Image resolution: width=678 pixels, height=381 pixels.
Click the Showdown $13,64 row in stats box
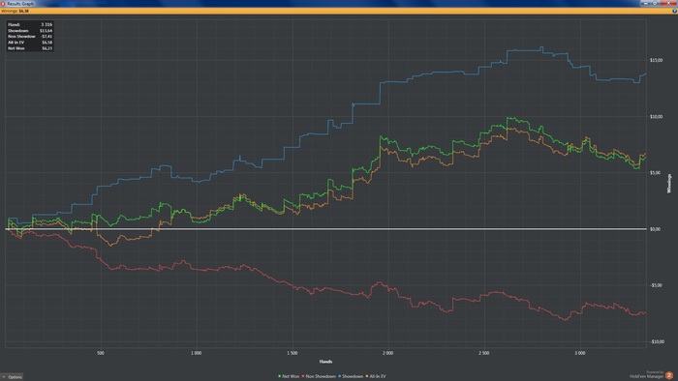tap(30, 31)
